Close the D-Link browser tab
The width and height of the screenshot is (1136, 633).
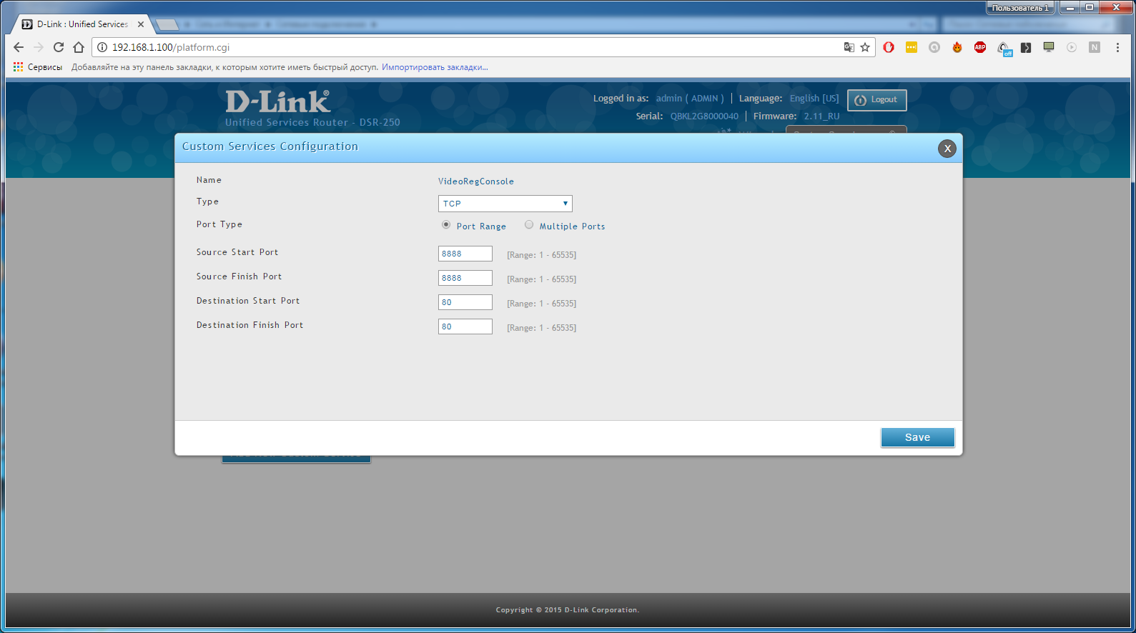tap(141, 24)
